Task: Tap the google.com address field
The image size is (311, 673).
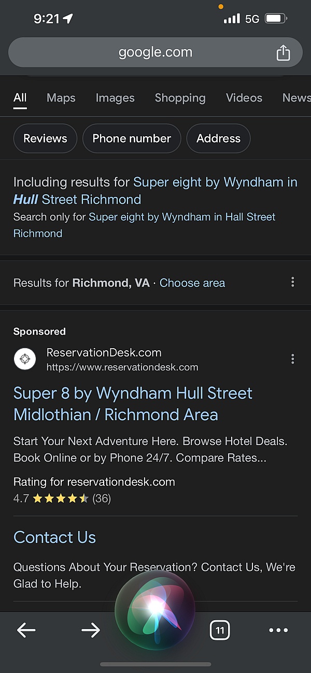Action: [x=155, y=52]
